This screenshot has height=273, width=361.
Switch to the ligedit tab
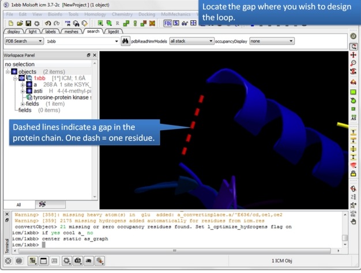pos(114,32)
